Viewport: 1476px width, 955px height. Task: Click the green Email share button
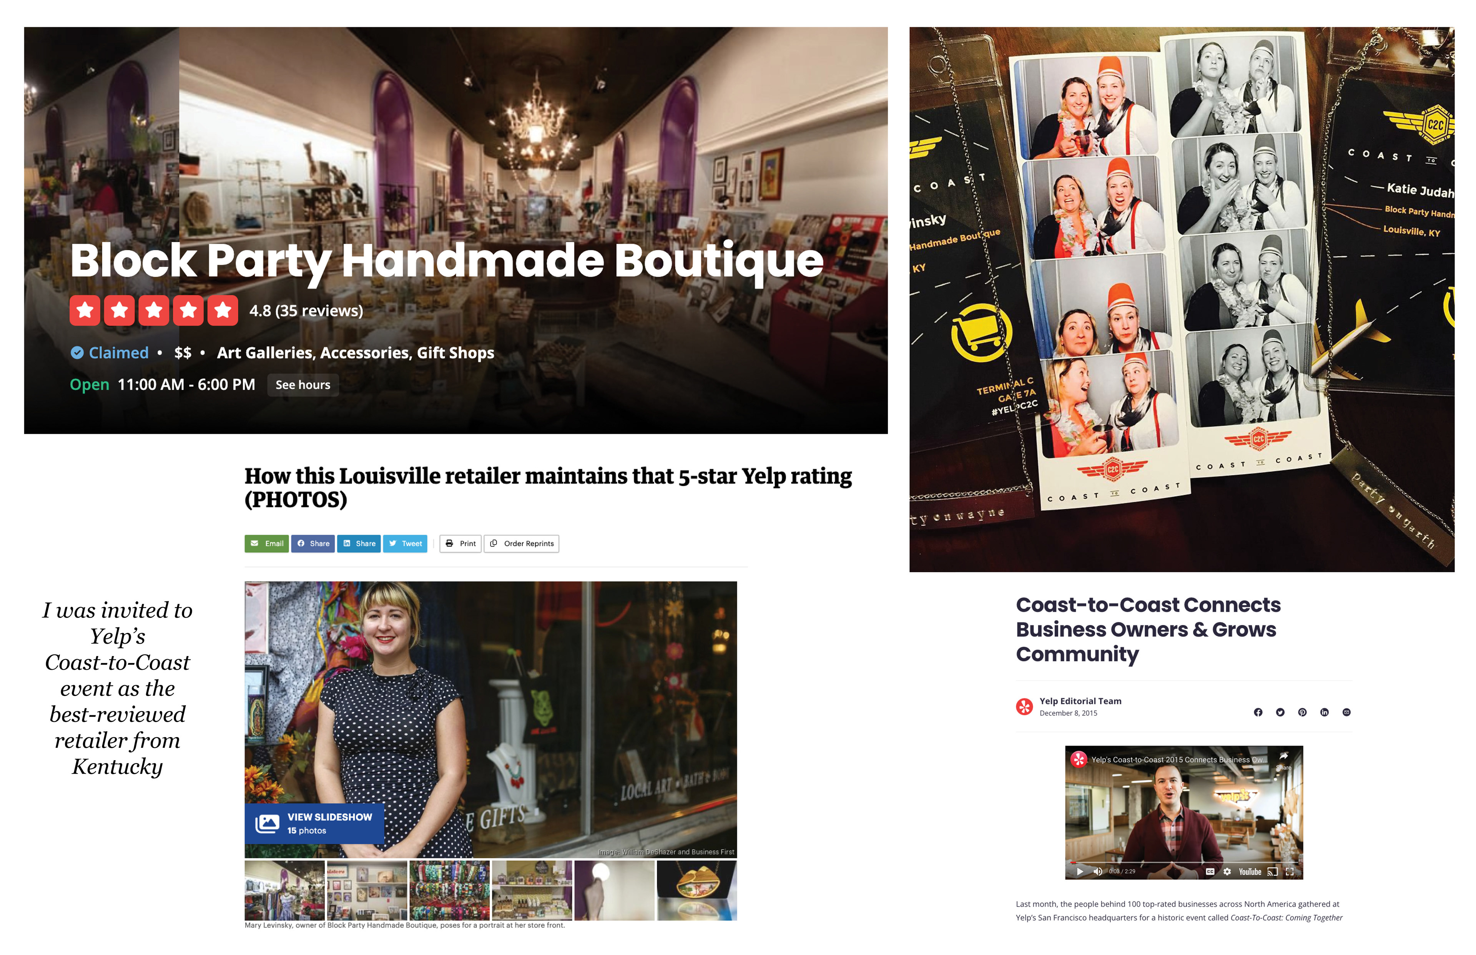click(267, 543)
